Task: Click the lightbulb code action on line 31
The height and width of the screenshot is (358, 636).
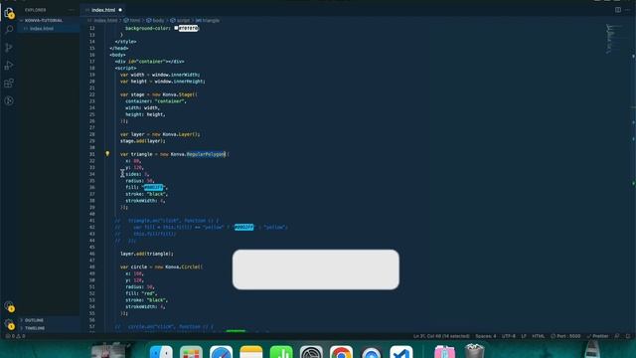Action: pyautogui.click(x=107, y=154)
